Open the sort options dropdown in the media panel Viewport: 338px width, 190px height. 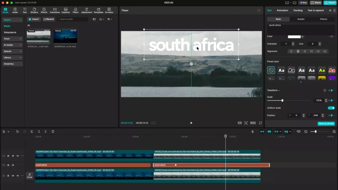click(x=101, y=19)
